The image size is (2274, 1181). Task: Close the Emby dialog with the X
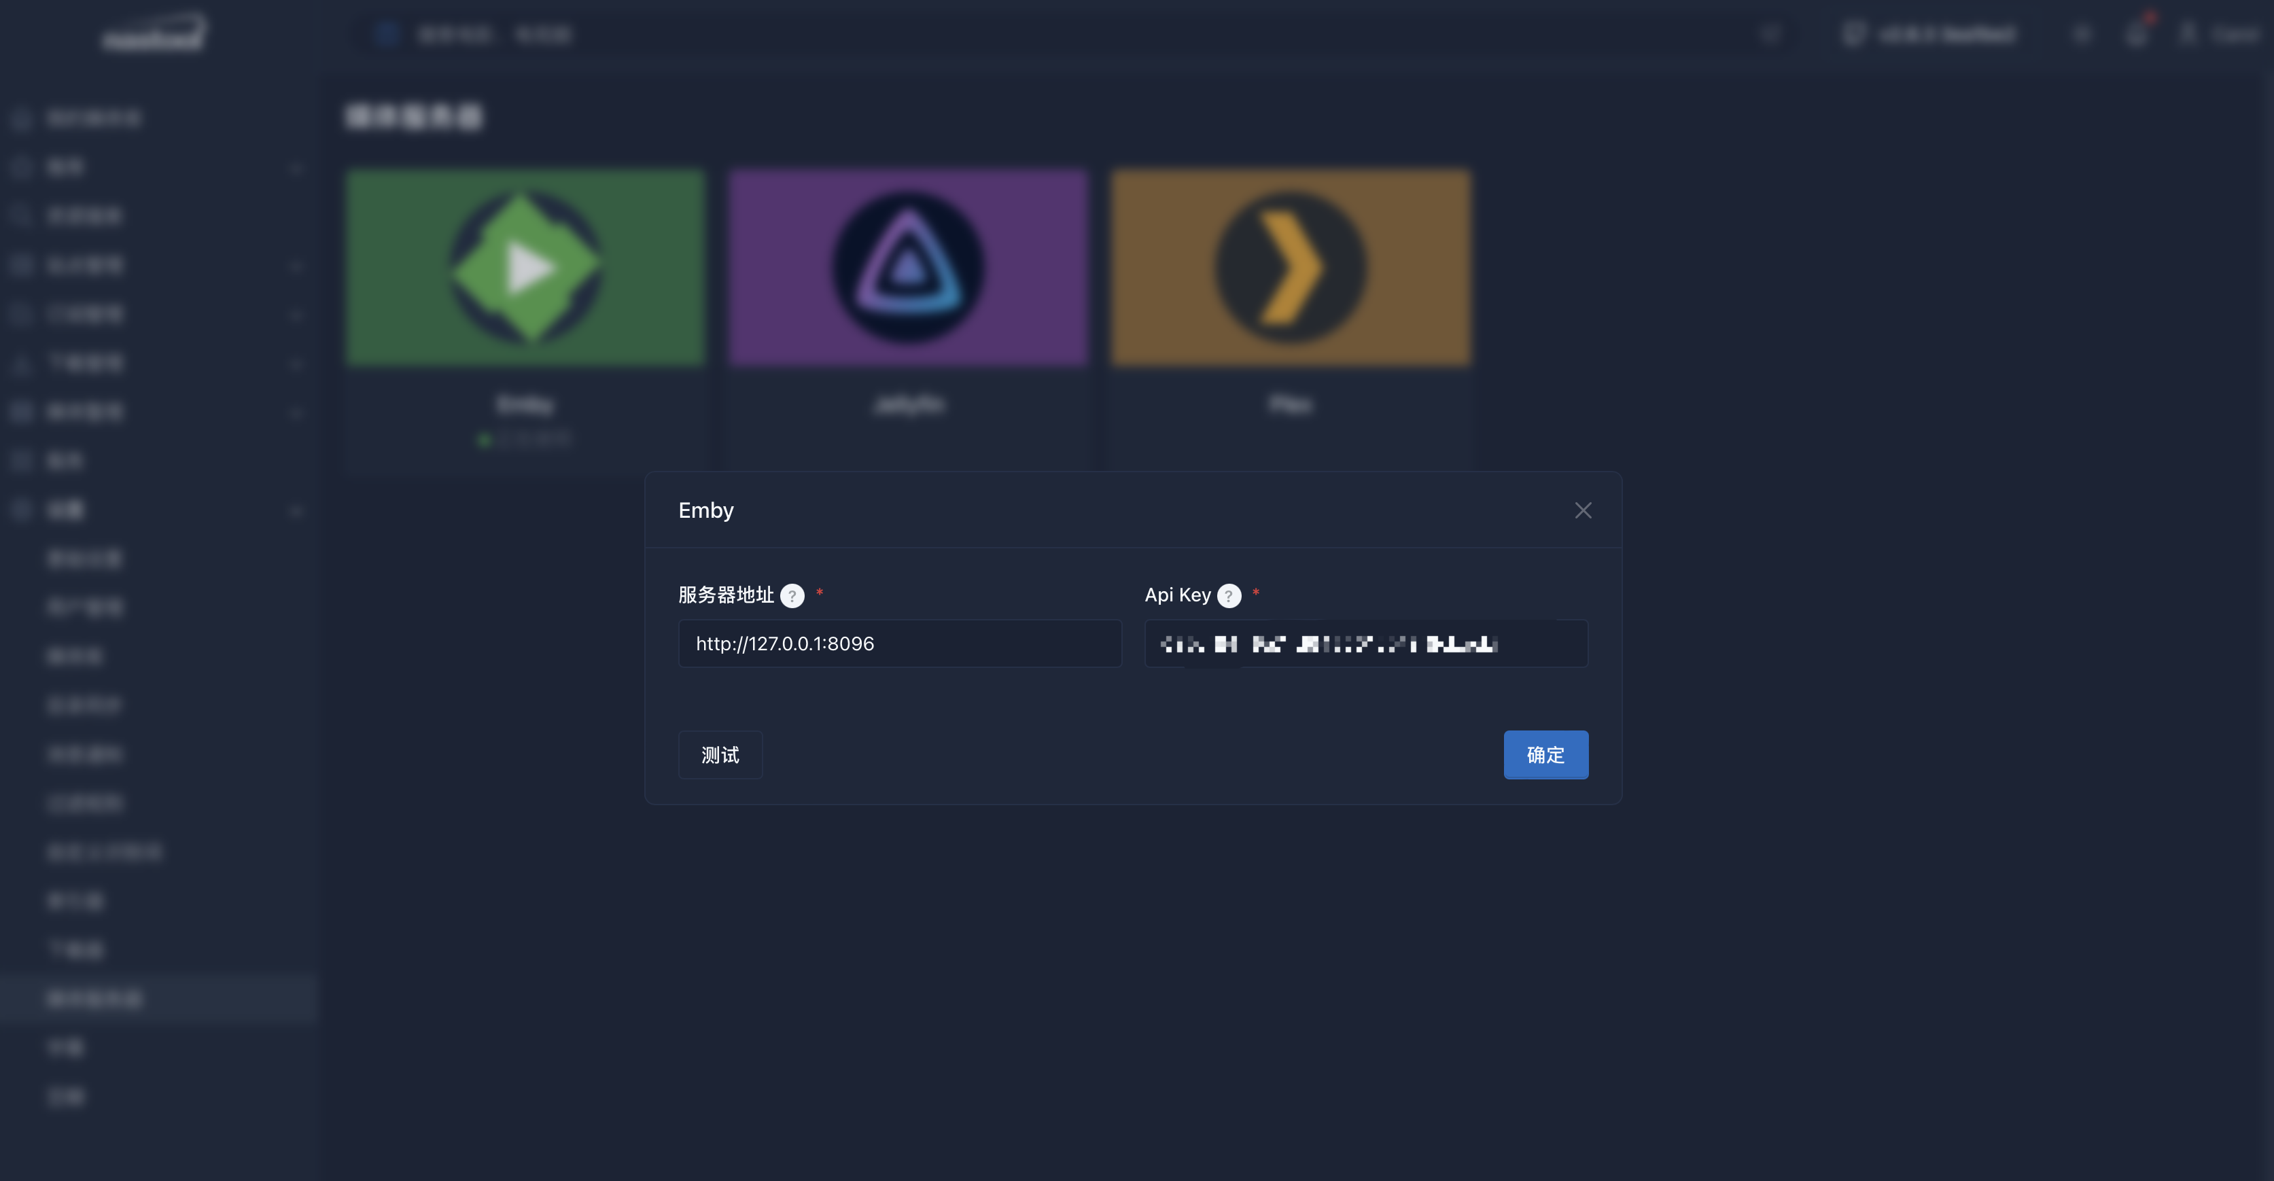pyautogui.click(x=1583, y=510)
